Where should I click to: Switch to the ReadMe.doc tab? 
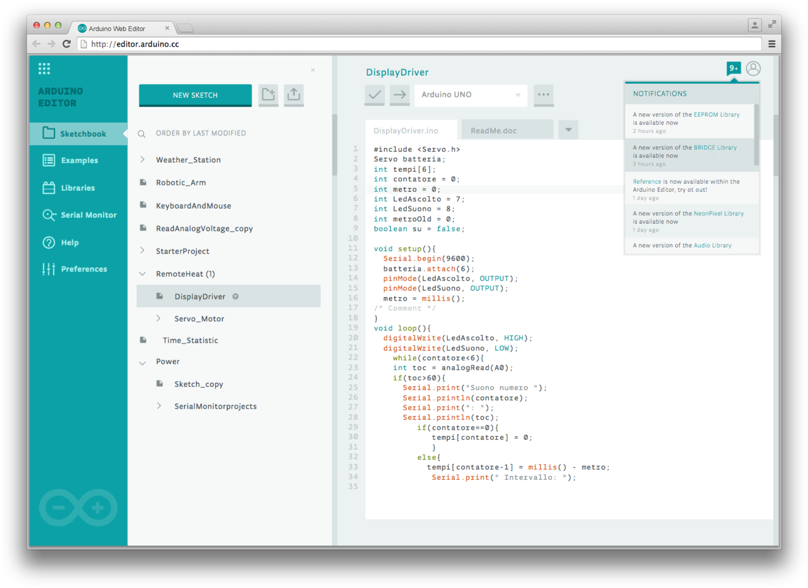tap(507, 130)
